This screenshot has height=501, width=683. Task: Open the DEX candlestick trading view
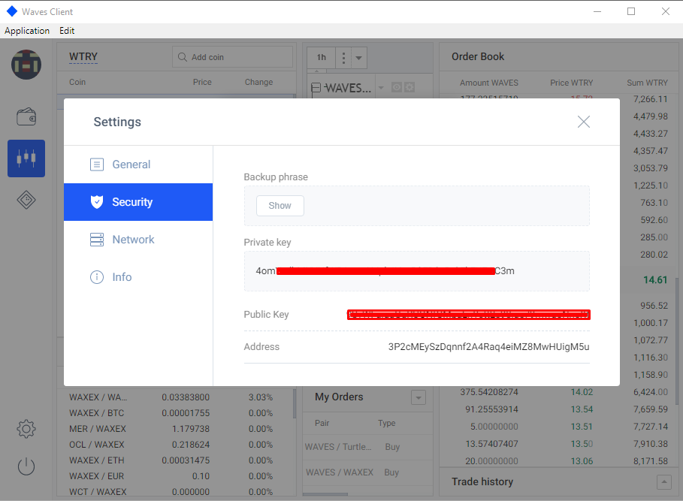26,158
